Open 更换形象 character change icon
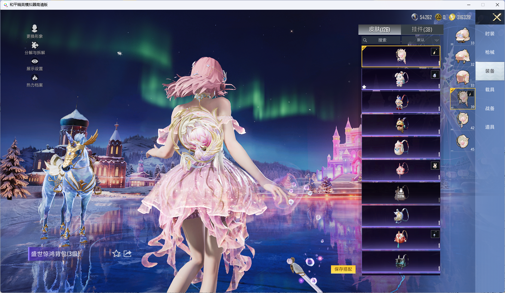505x293 pixels. coord(35,29)
